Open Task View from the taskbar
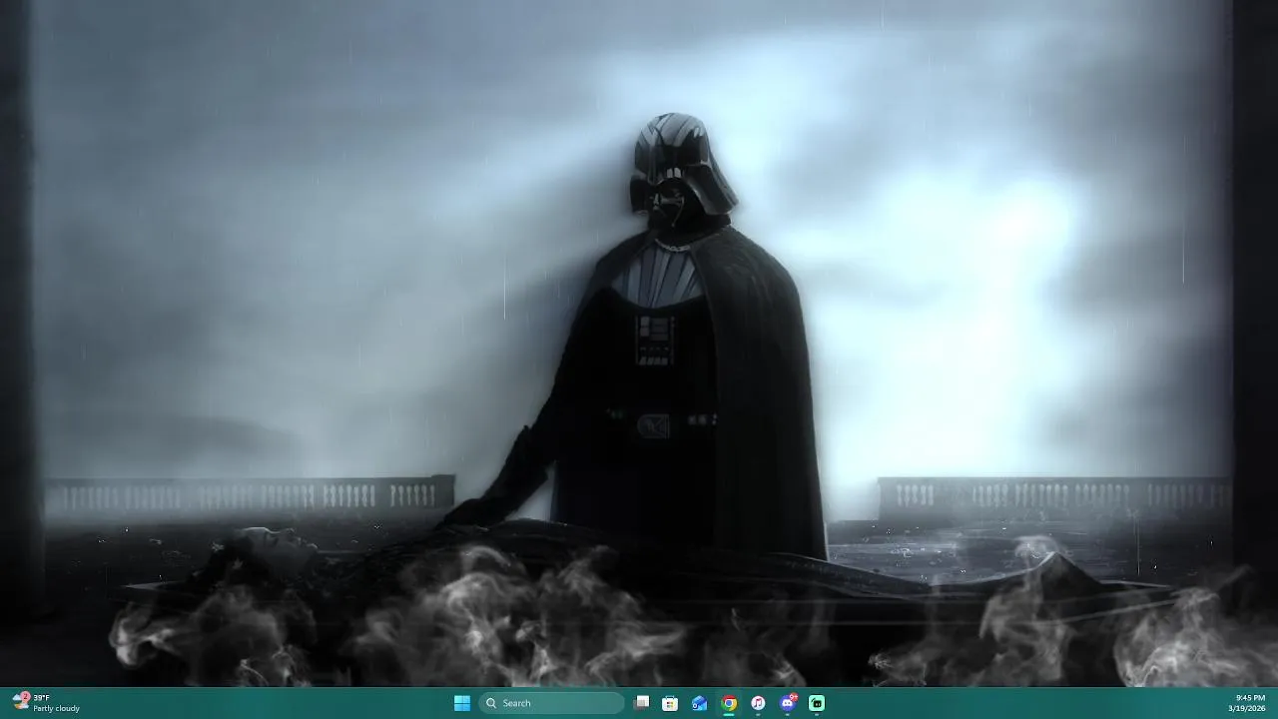The width and height of the screenshot is (1278, 719). (x=642, y=703)
